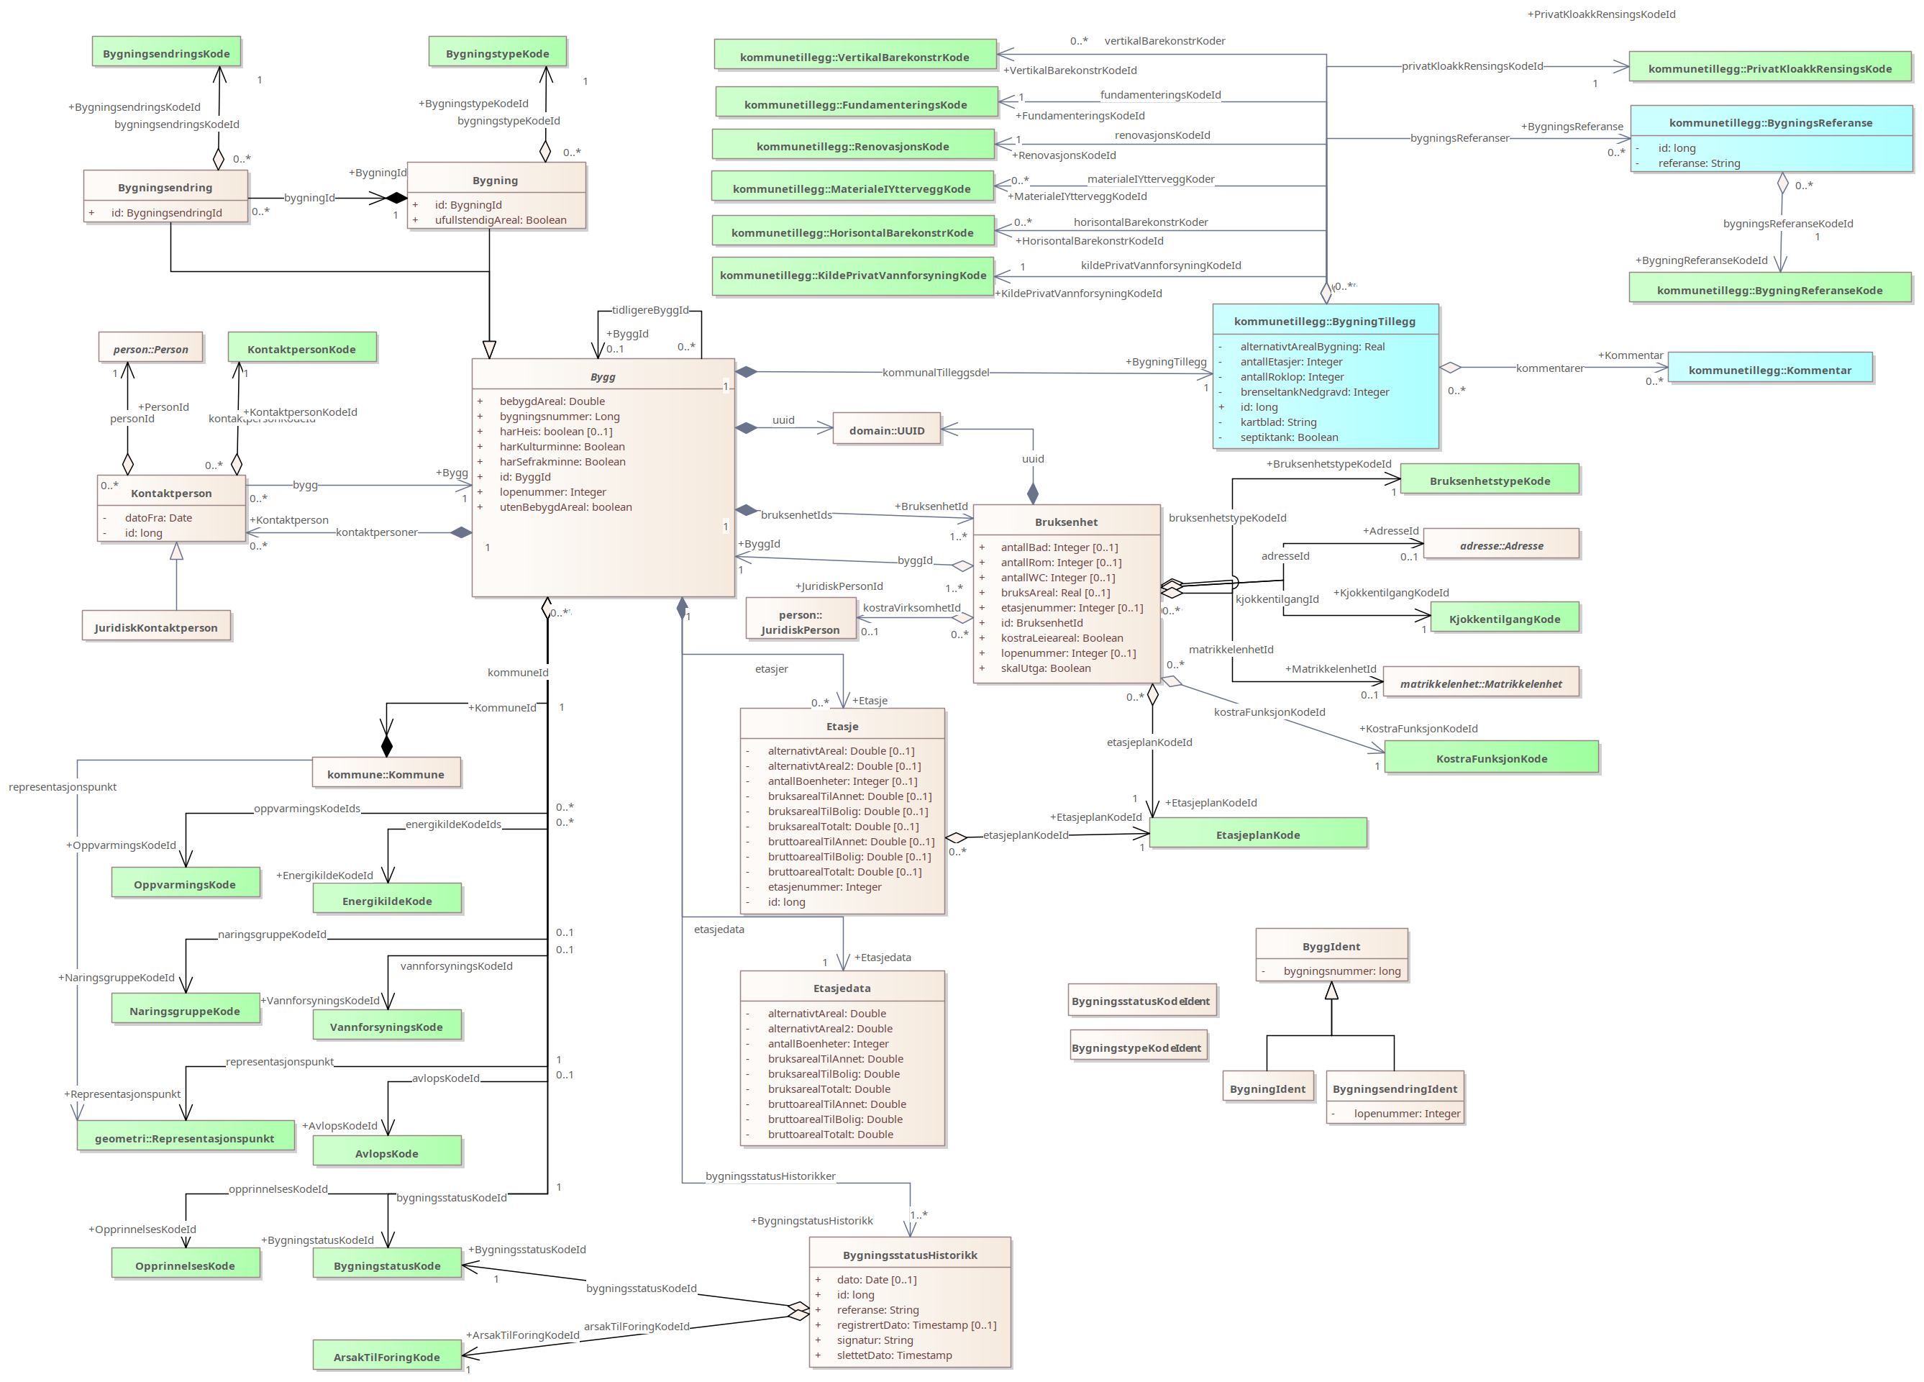This screenshot has height=1382, width=1924.
Task: Select the ArsakTilForingKode class box
Action: [x=386, y=1357]
